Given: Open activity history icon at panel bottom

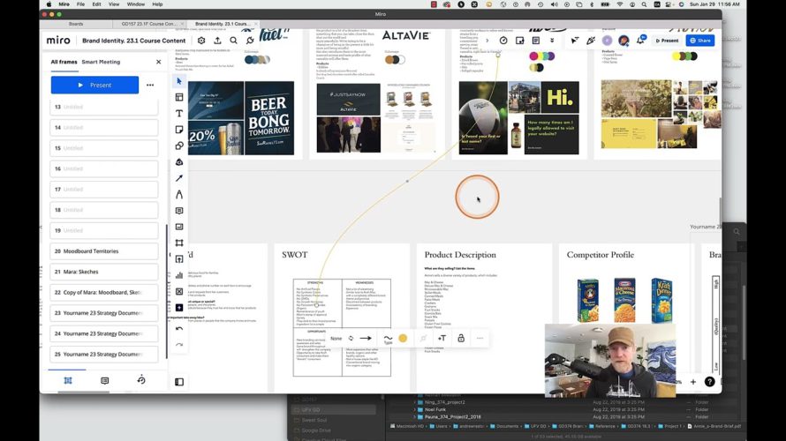Looking at the screenshot, I should pyautogui.click(x=141, y=380).
